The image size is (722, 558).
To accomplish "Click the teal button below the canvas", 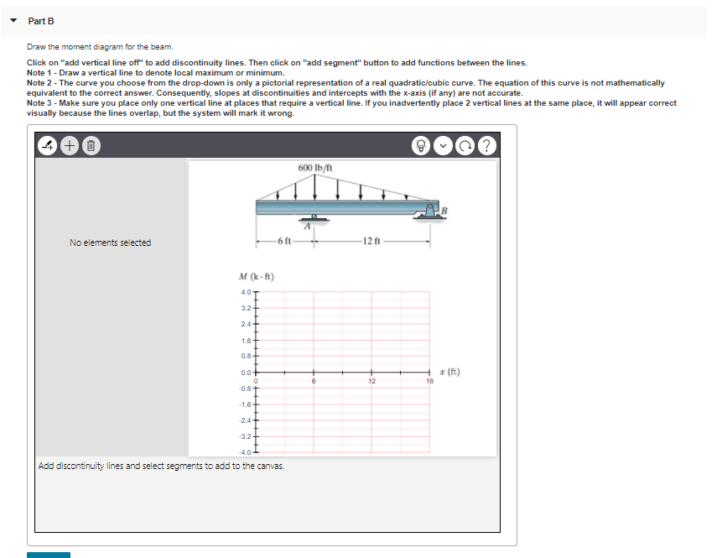I will [x=49, y=555].
